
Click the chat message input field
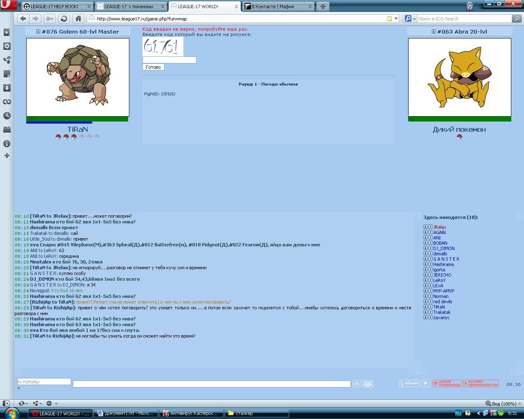pyautogui.click(x=212, y=384)
